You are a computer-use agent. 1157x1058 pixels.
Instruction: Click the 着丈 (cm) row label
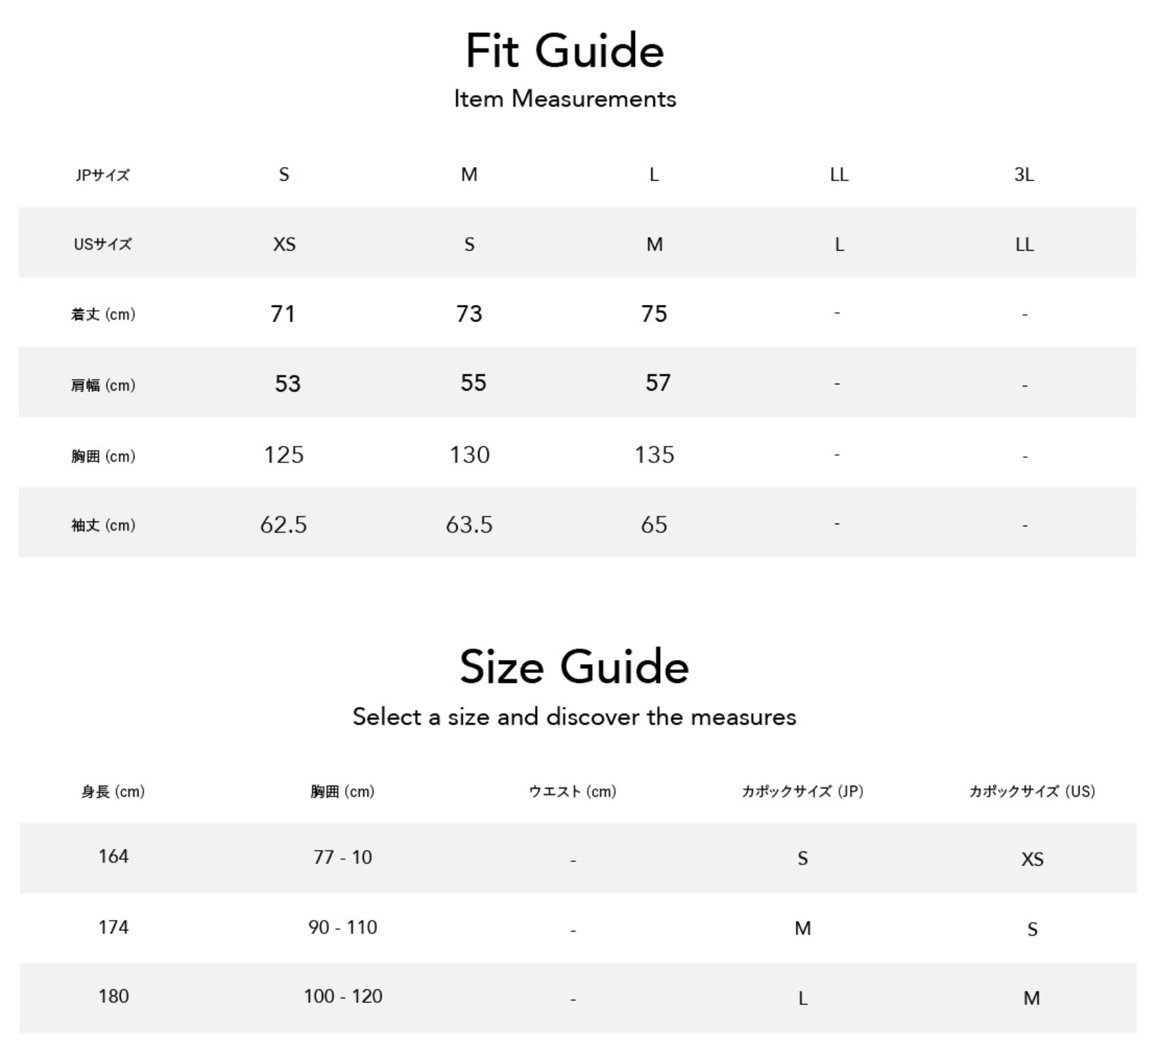pyautogui.click(x=103, y=314)
